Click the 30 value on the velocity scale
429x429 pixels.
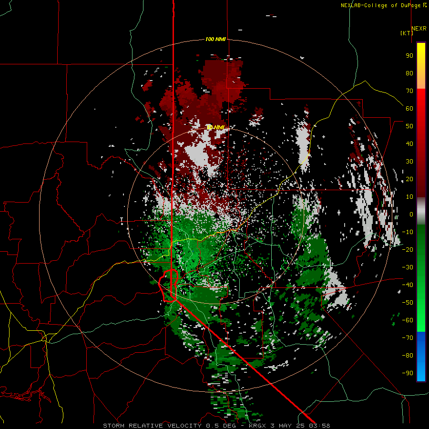coord(409,162)
